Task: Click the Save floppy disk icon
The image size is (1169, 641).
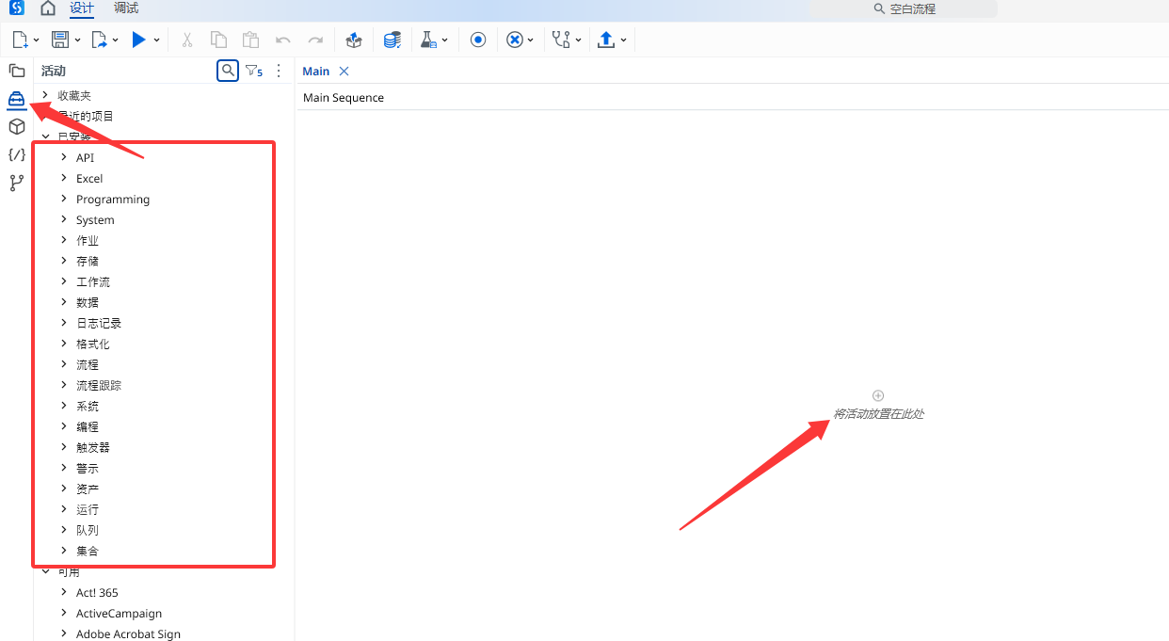Action: [x=59, y=40]
